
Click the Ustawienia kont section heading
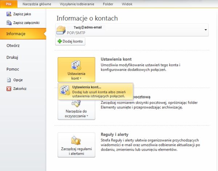pyautogui.click(x=116, y=59)
